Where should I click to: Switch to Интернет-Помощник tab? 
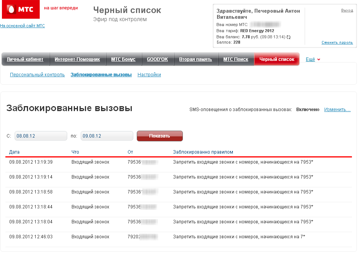pyautogui.click(x=77, y=59)
